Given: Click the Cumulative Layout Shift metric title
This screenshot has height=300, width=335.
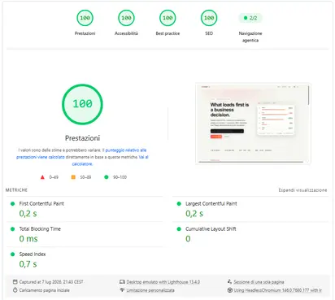Looking at the screenshot, I should (211, 229).
